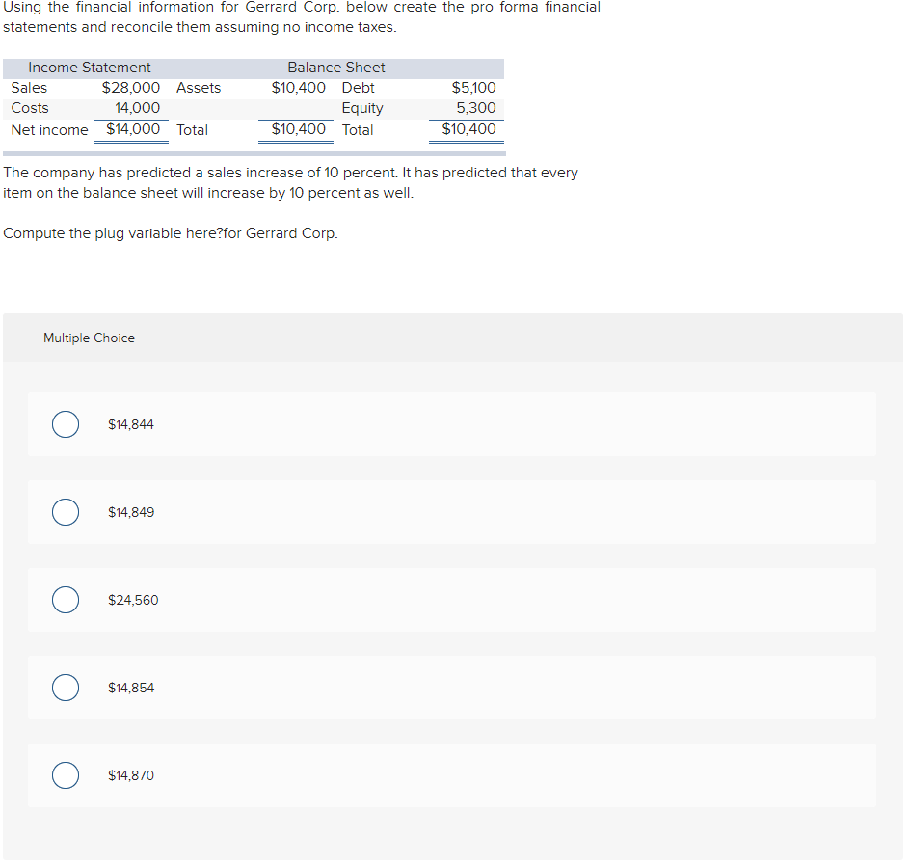Click the Sales value $28,000 cell
Screen dimensions: 910x866
tap(131, 88)
